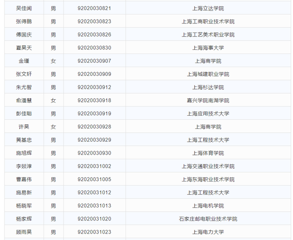The height and width of the screenshot is (240, 293).
Task: Click 上海海事大学 cell
Action: (208, 48)
